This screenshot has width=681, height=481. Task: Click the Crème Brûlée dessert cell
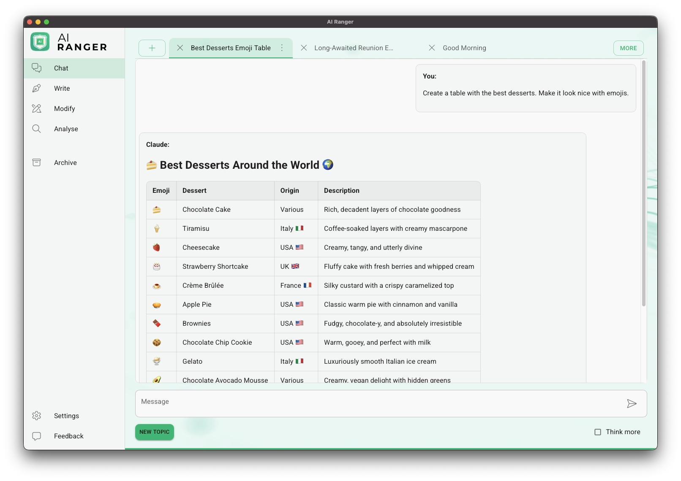click(225, 286)
